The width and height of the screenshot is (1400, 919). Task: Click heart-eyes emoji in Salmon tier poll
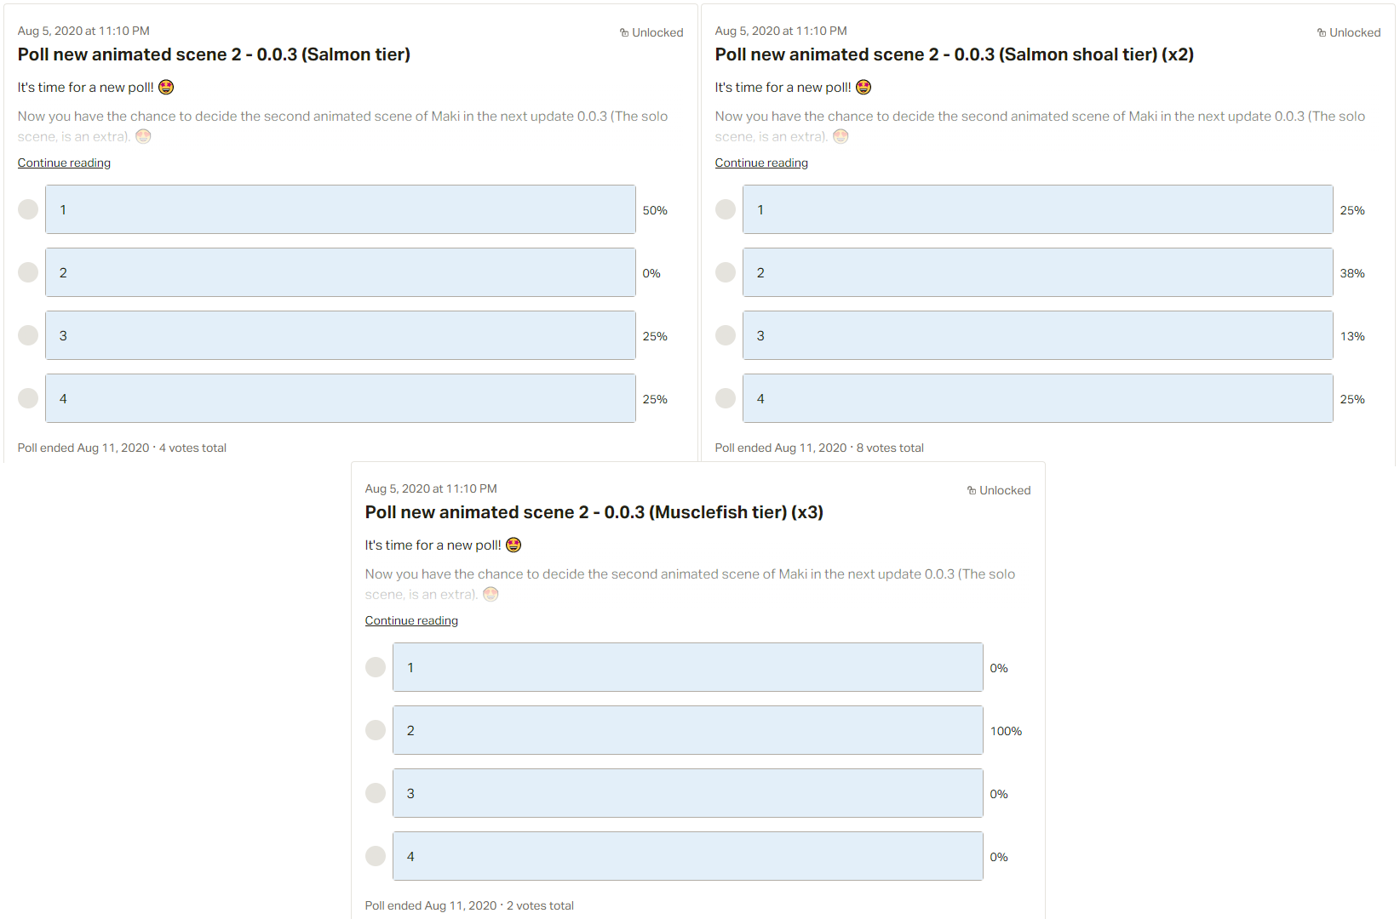166,88
